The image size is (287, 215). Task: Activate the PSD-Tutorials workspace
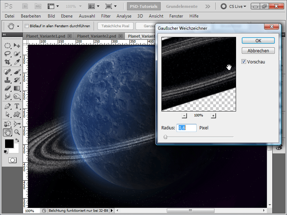coord(143,6)
